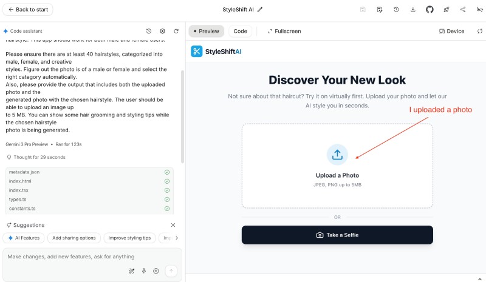Click the pencil icon to rename StyleShift AI
This screenshot has height=282, width=486.
click(x=260, y=10)
